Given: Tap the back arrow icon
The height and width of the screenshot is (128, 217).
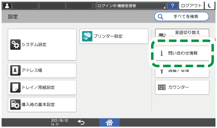Looking at the screenshot, I should [81, 122].
